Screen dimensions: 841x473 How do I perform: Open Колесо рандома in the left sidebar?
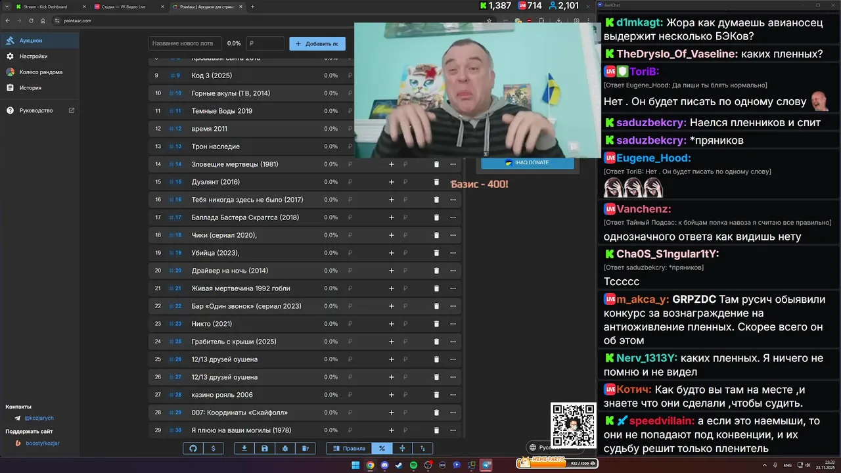(x=39, y=72)
